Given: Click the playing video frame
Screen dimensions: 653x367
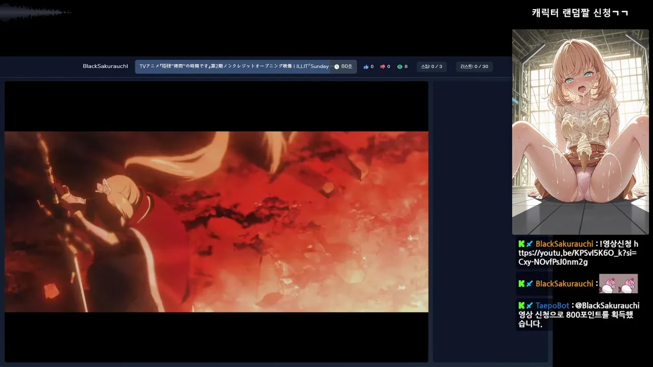Looking at the screenshot, I should click(216, 222).
